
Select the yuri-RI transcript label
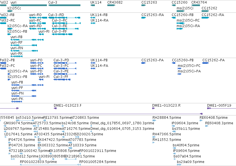[x=44, y=31]
